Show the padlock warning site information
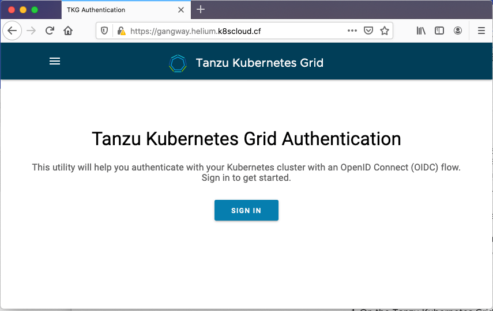This screenshot has width=493, height=311. pos(121,31)
